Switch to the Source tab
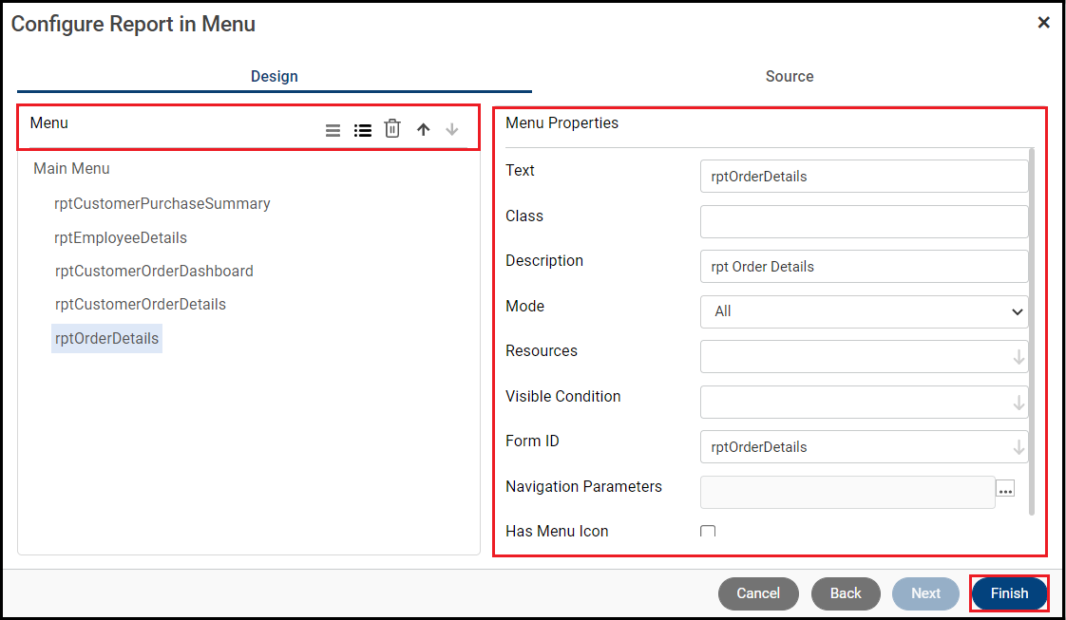The width and height of the screenshot is (1066, 620). (x=790, y=76)
